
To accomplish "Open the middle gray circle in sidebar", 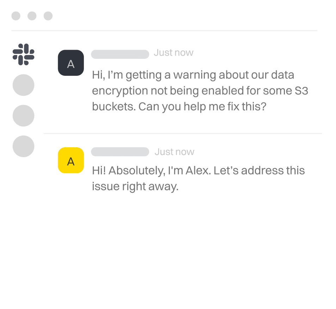I will (23, 116).
